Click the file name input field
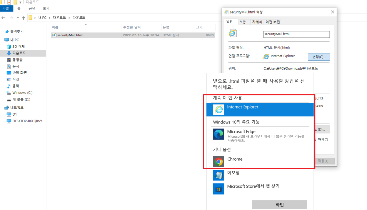The image size is (367, 210). point(296,34)
